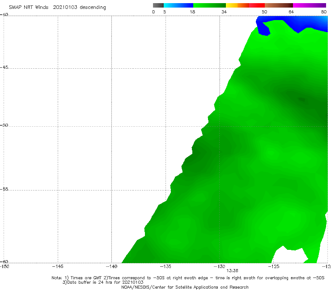Viewport: 331px width, 290px height.
Task: Click the color bar label 34
Action: coord(224,12)
